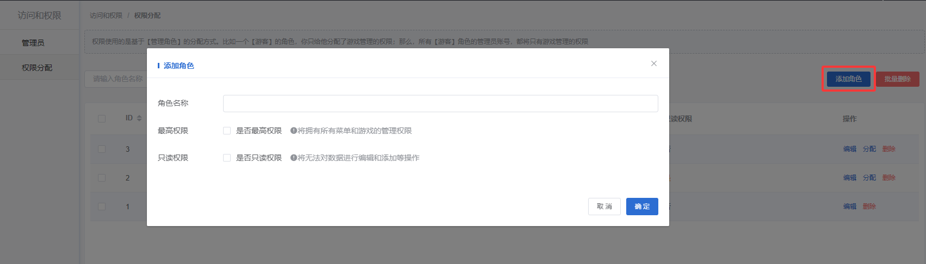Select checkbox for row ID 2
The height and width of the screenshot is (264, 926).
tap(102, 177)
